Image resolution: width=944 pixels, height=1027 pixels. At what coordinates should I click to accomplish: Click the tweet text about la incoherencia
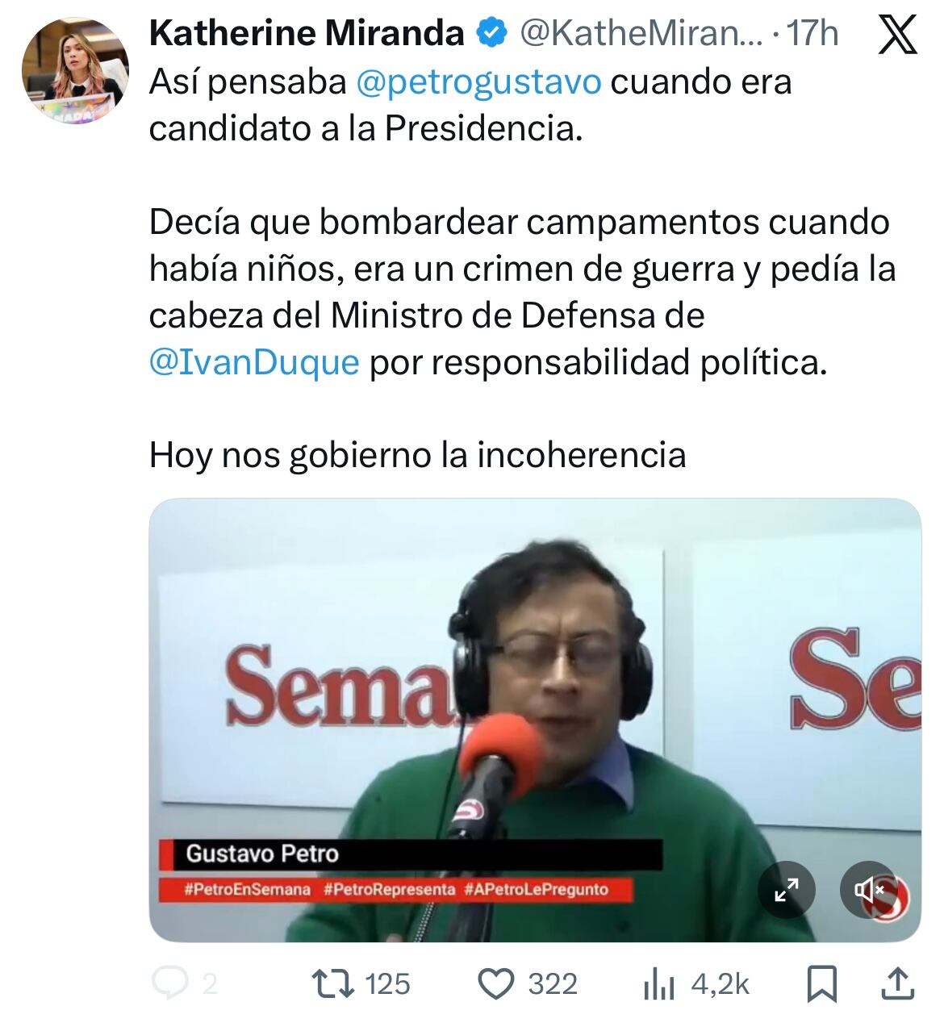click(417, 455)
